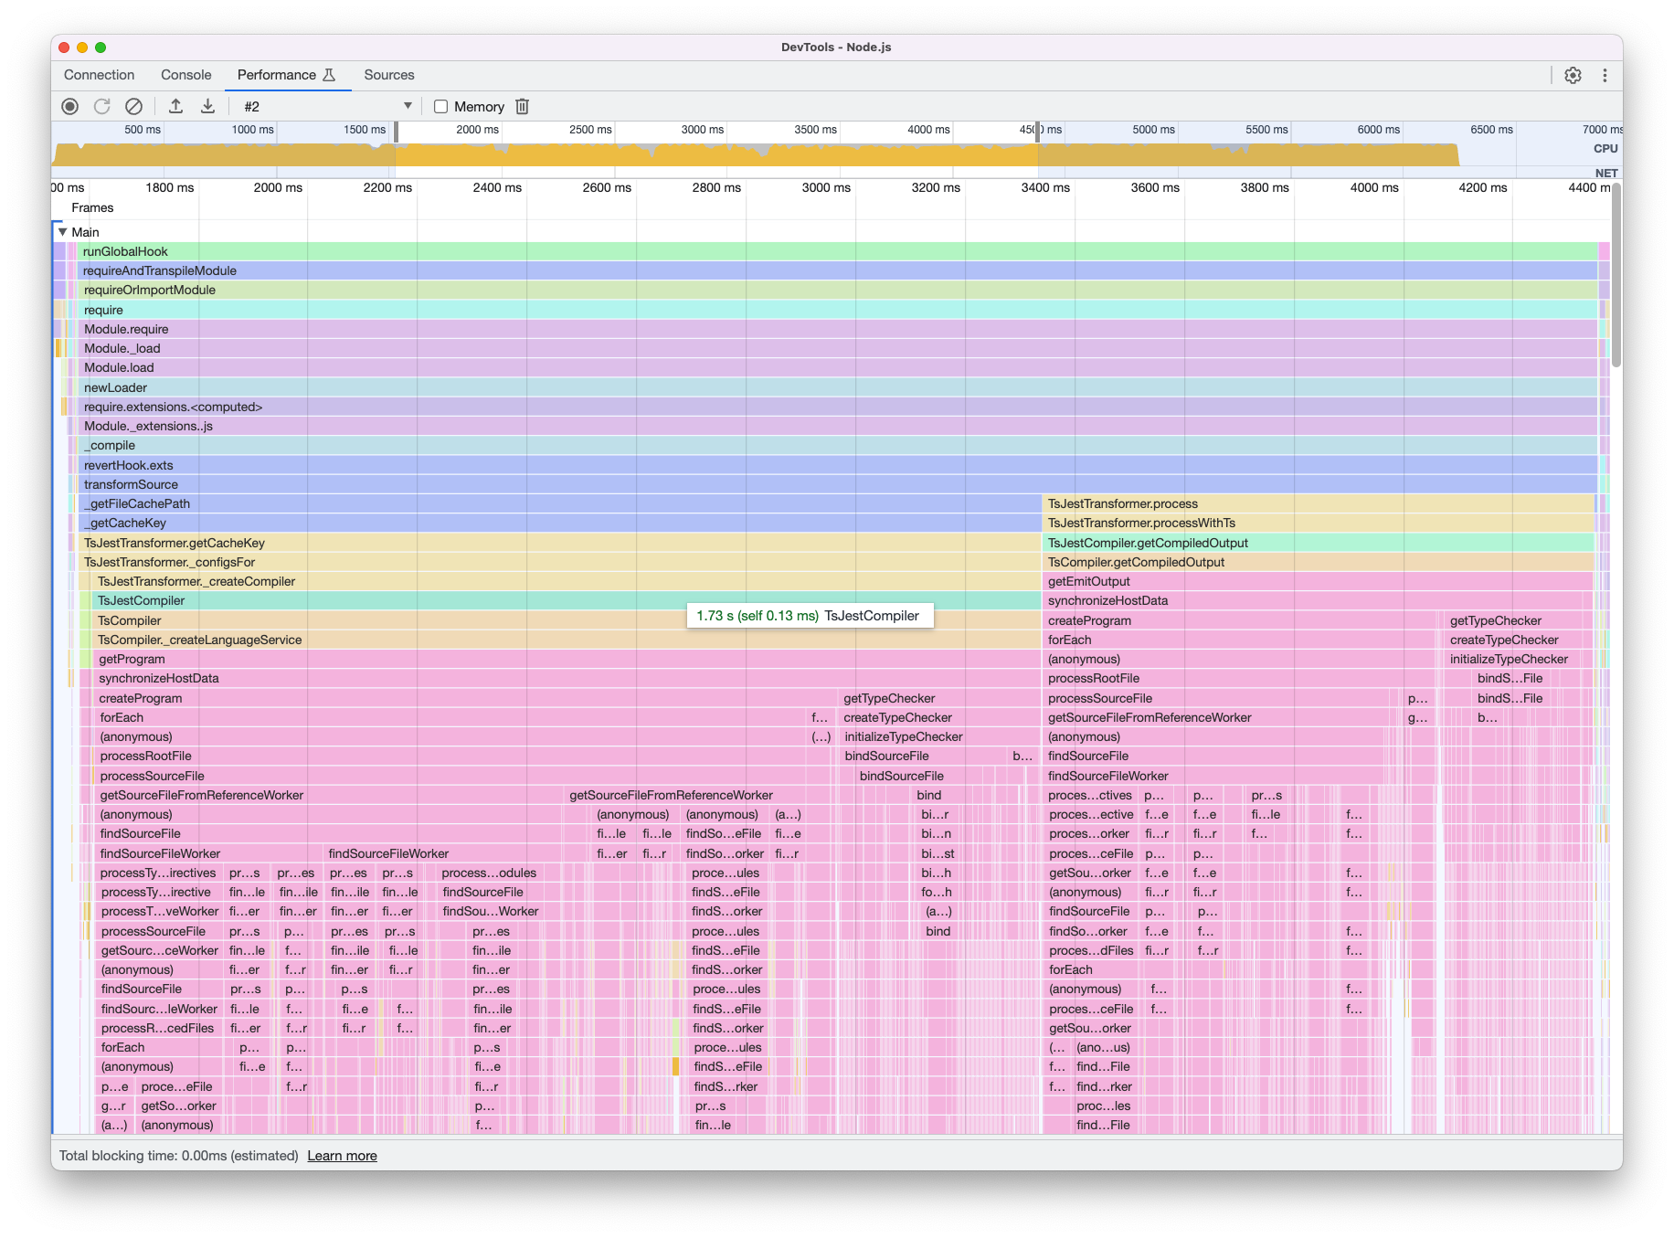1674x1238 pixels.
Task: Open the Learn more link
Action: pyautogui.click(x=342, y=1156)
